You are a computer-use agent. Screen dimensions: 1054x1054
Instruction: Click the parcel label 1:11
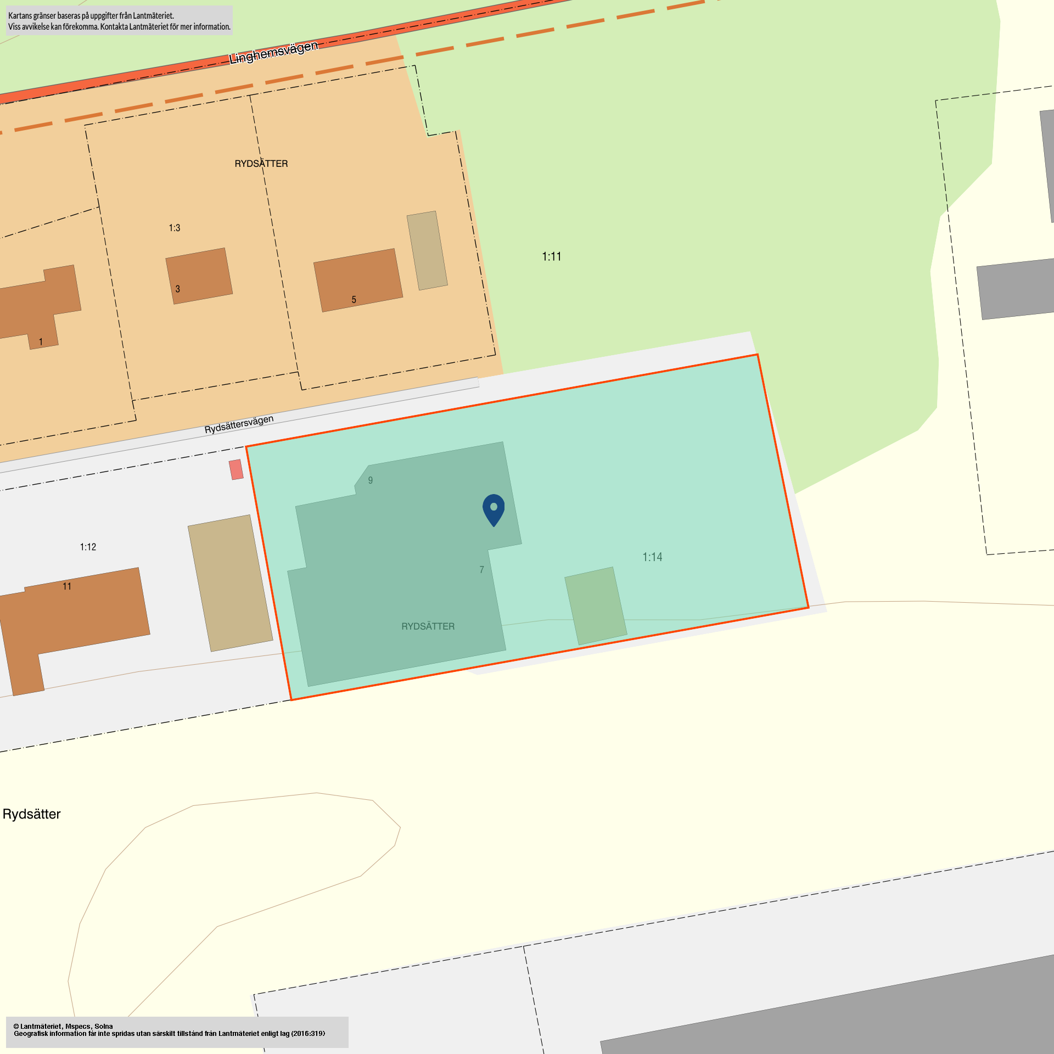pos(551,256)
